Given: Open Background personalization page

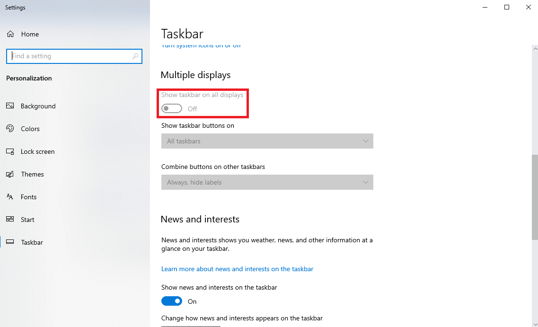Looking at the screenshot, I should point(38,106).
